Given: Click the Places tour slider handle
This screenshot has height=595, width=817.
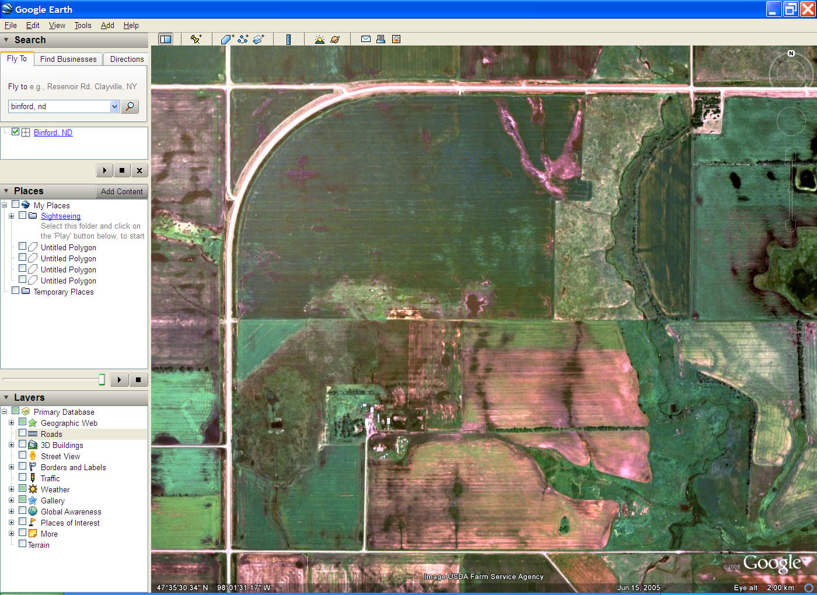Looking at the screenshot, I should click(x=102, y=380).
